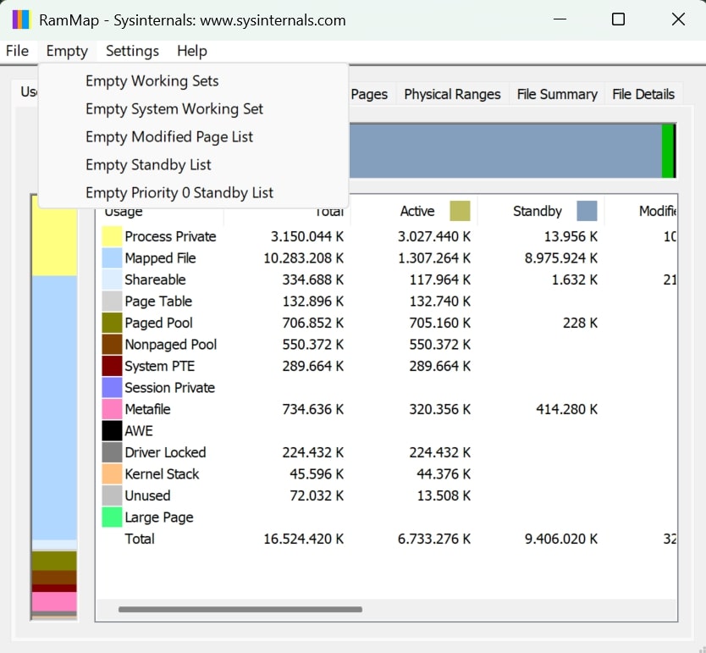706x653 pixels.
Task: Open the File menu
Action: tap(17, 51)
